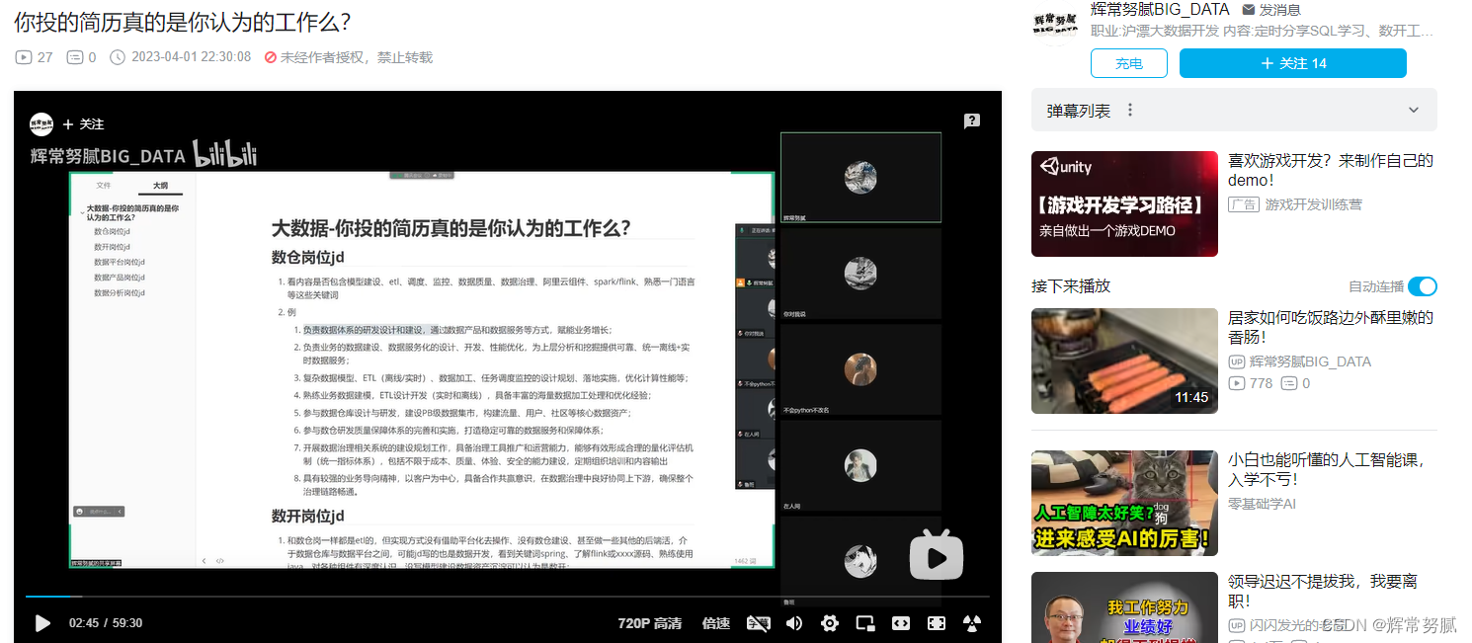Open the 我工作努力业绩好 video thumbnail

(1124, 607)
